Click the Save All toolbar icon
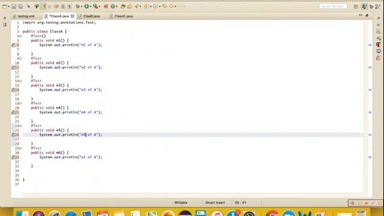 (20, 7)
